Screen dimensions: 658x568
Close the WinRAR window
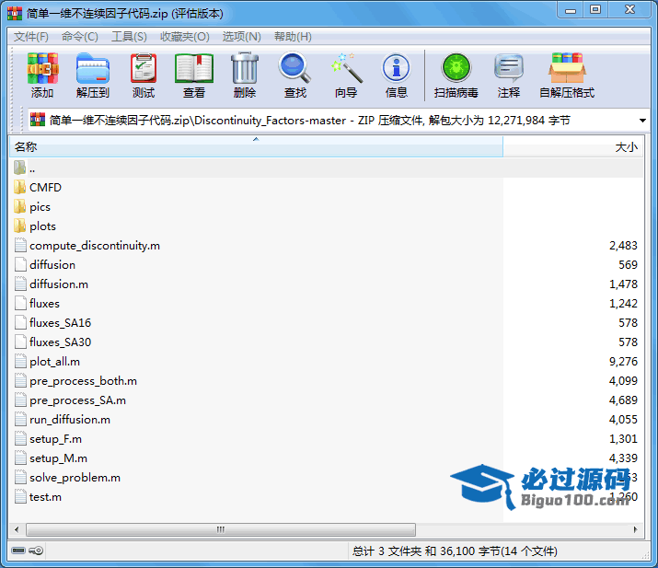click(x=629, y=10)
